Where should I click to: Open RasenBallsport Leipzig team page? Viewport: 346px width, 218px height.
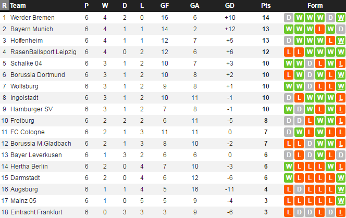click(43, 52)
